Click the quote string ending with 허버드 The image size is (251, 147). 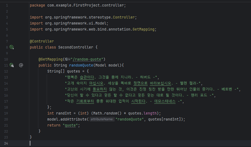(111, 77)
